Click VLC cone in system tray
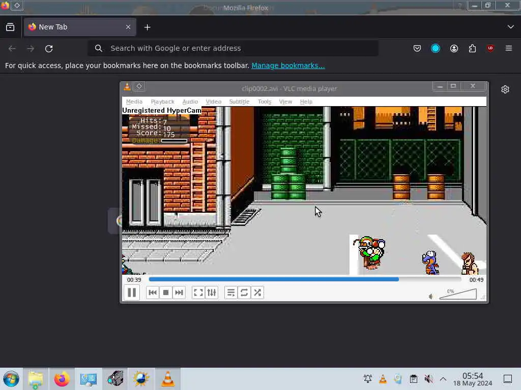The image size is (521, 390). [x=383, y=379]
